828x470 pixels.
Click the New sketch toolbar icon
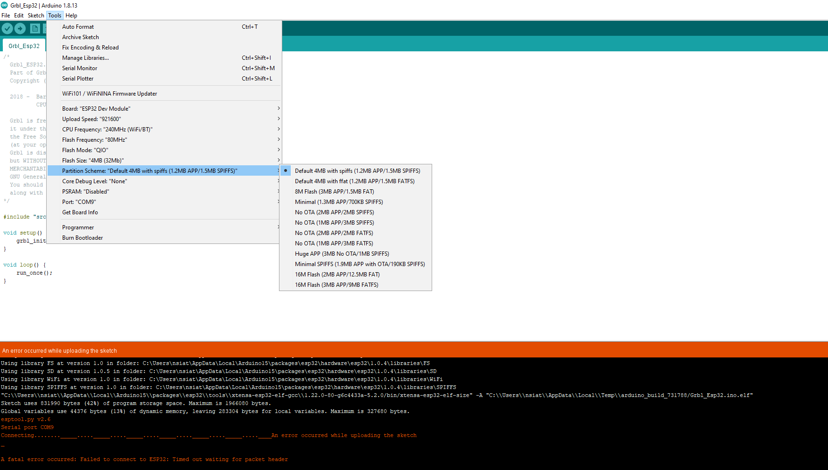coord(35,29)
